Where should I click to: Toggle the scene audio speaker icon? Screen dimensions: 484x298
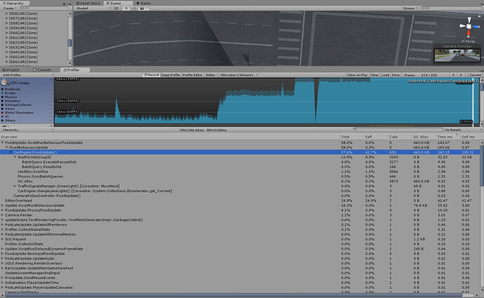[134, 8]
